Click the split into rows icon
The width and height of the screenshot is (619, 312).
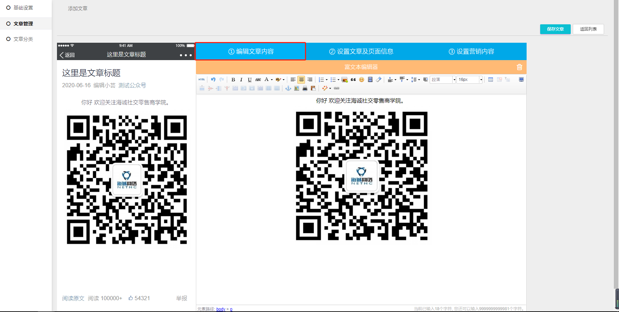(x=269, y=88)
